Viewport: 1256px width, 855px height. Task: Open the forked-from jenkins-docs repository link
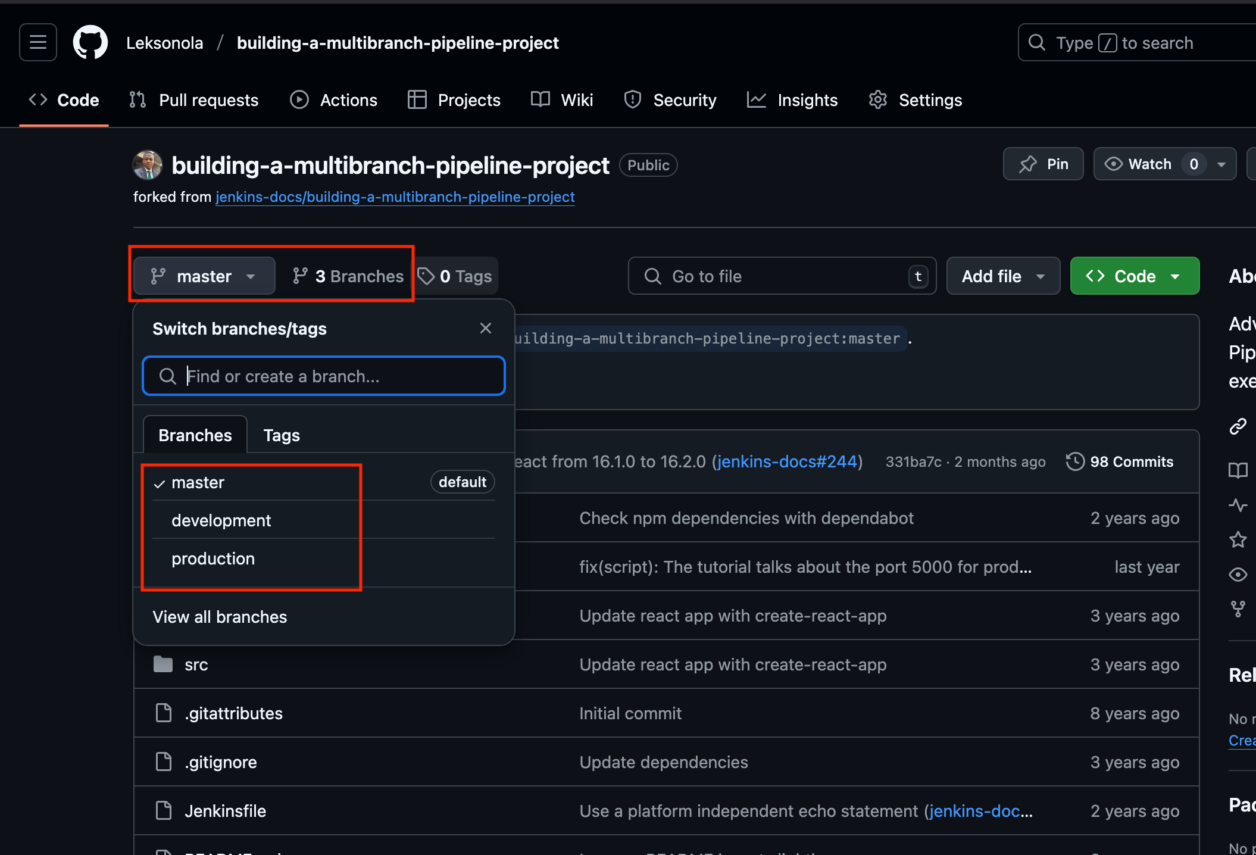(x=395, y=197)
